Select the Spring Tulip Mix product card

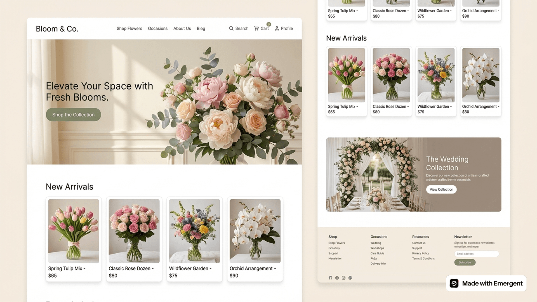pyautogui.click(x=74, y=239)
